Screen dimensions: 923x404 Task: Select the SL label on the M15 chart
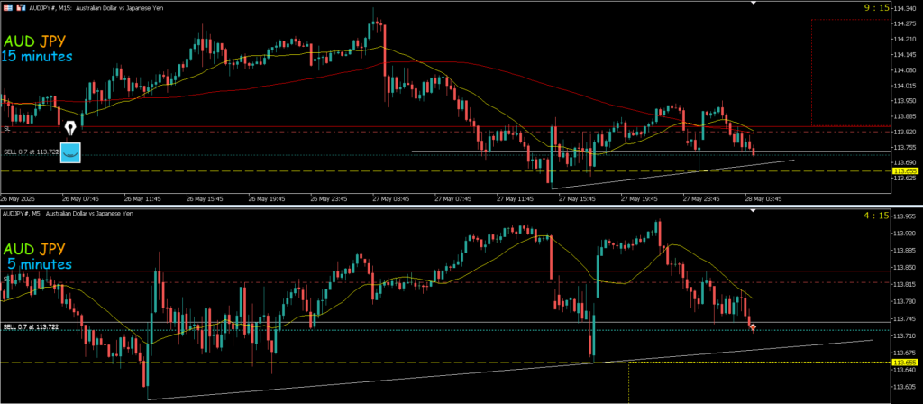point(6,128)
